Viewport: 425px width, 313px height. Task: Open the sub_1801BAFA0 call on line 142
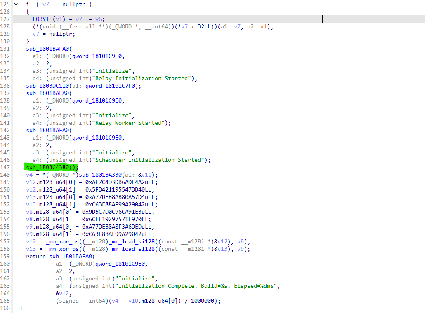point(48,131)
